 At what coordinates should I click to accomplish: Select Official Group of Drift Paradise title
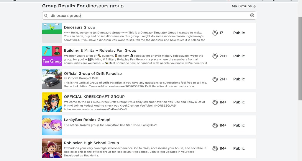tap(93, 73)
